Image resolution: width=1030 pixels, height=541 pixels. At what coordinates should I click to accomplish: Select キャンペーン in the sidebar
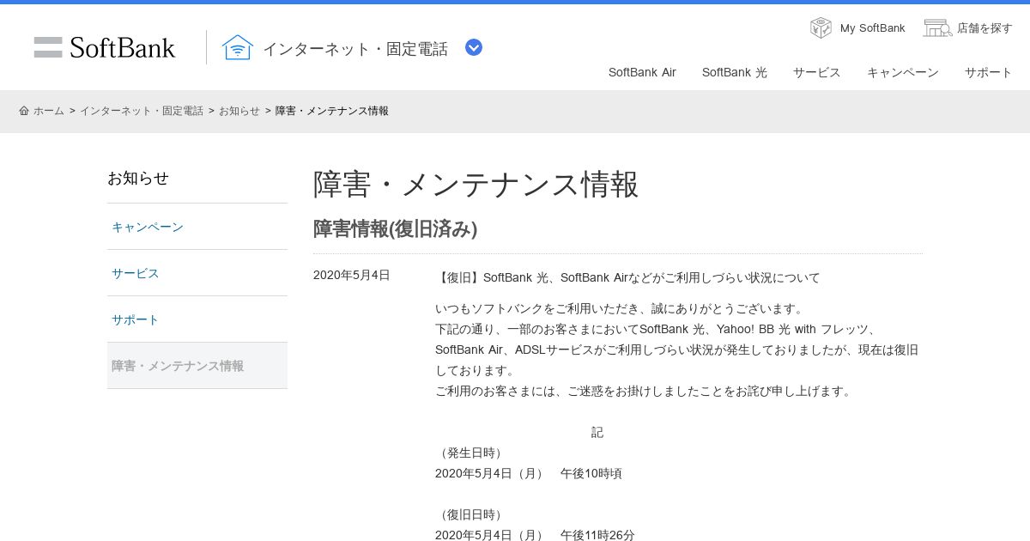[x=197, y=227]
